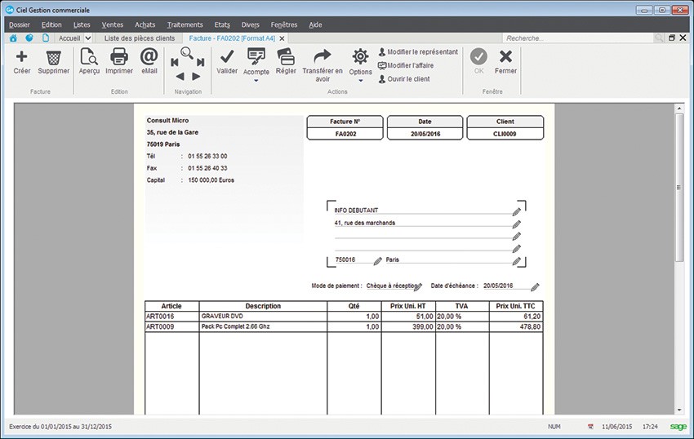694x439 pixels.
Task: Expand the Acompte dropdown arrow
Action: (x=256, y=81)
